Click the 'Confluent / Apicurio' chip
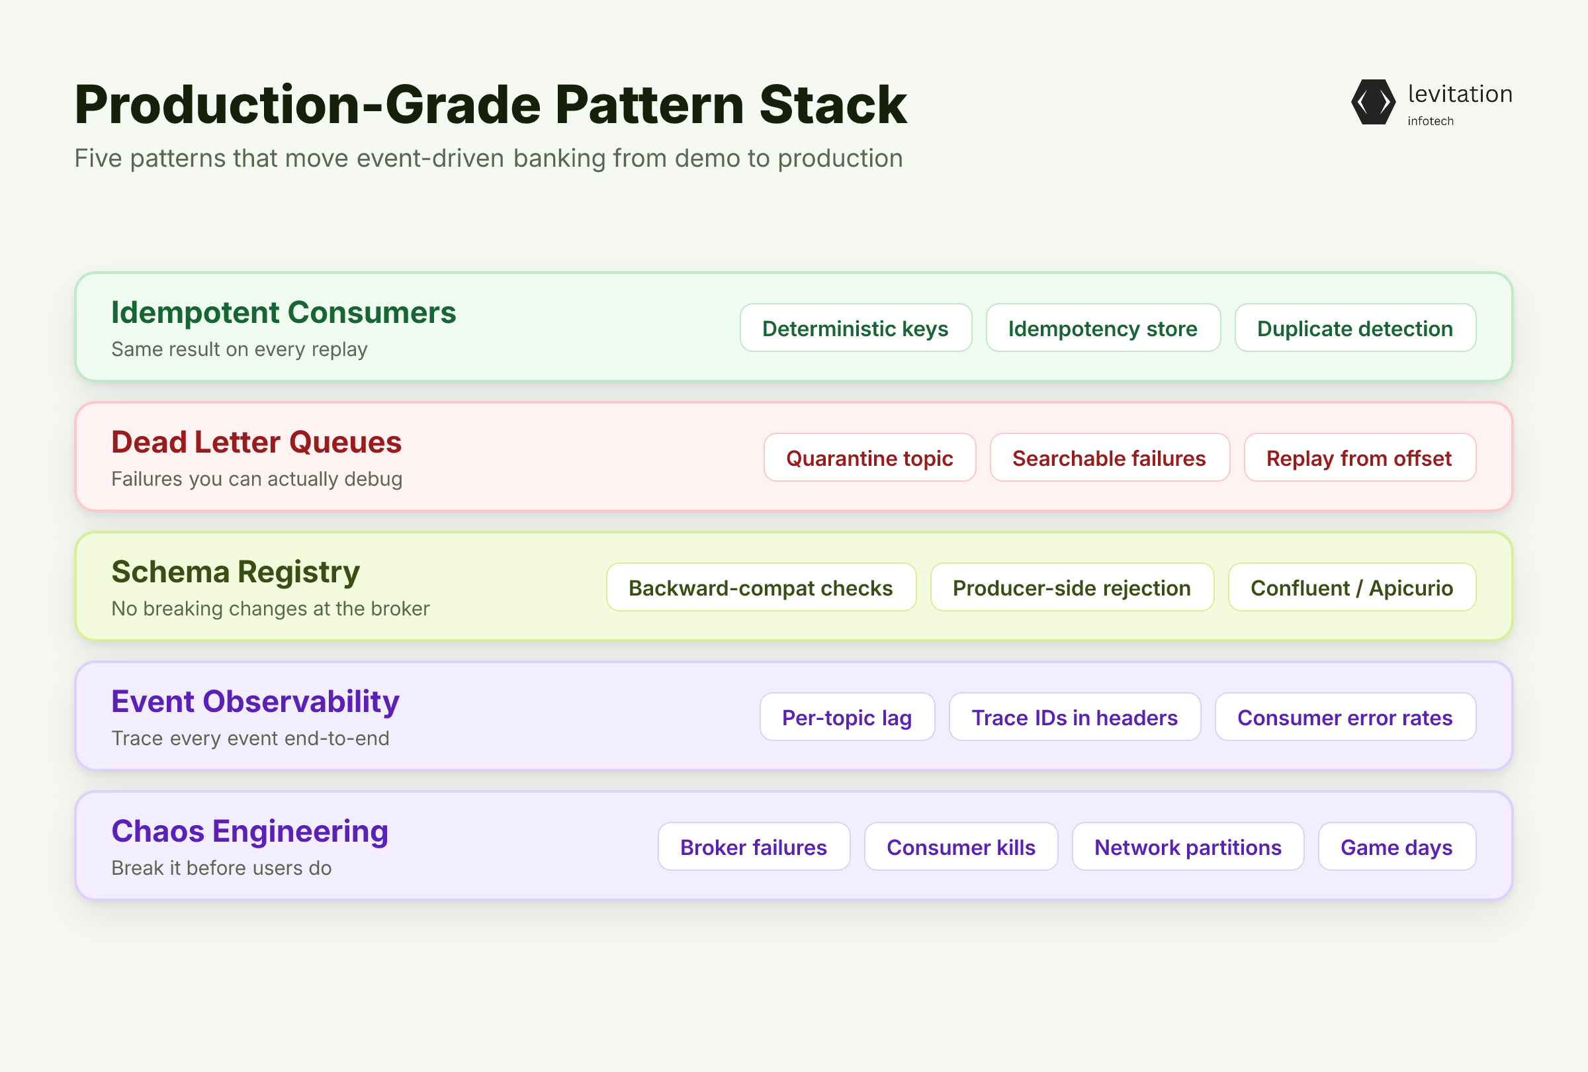This screenshot has width=1588, height=1072. click(1352, 588)
